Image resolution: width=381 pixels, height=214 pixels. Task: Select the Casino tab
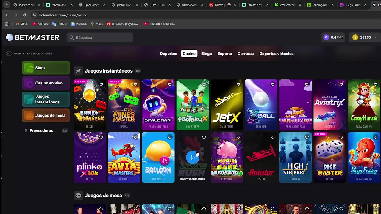[x=189, y=53]
